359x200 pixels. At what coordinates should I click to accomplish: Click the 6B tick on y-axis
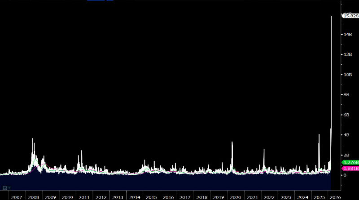(x=346, y=115)
